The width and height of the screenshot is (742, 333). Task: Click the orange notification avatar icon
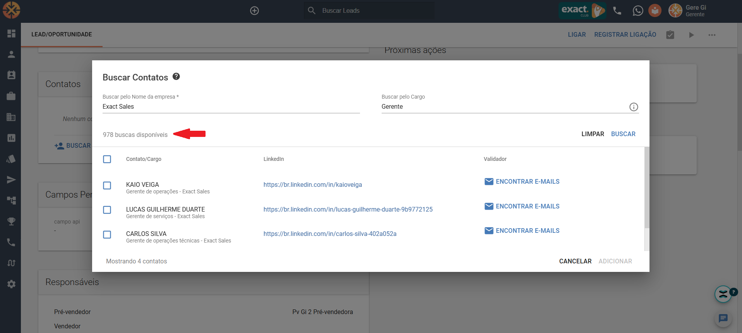pyautogui.click(x=655, y=10)
